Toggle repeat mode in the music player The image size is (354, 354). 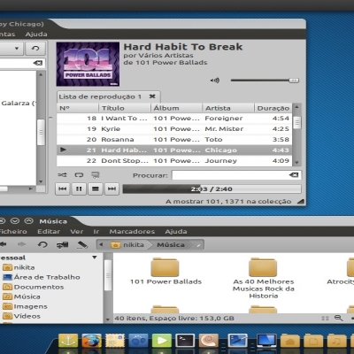79,175
